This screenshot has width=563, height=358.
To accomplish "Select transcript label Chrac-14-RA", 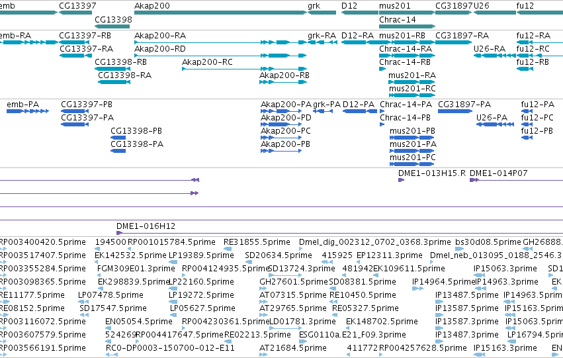I will pos(406,49).
